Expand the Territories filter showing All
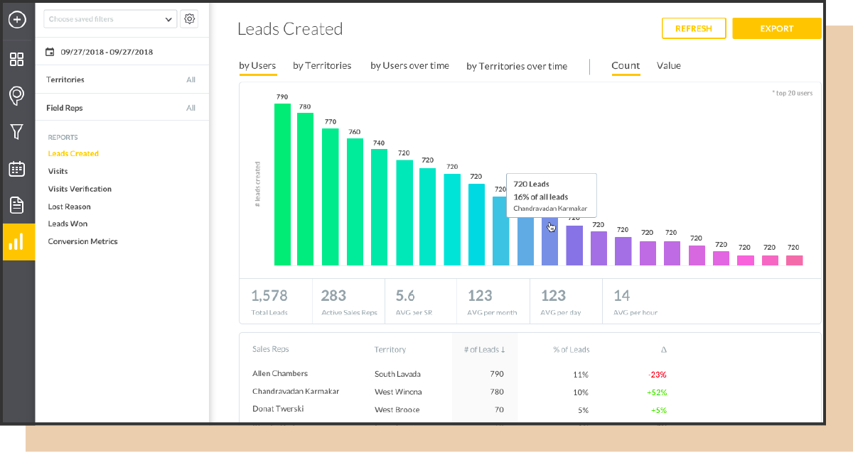 122,79
